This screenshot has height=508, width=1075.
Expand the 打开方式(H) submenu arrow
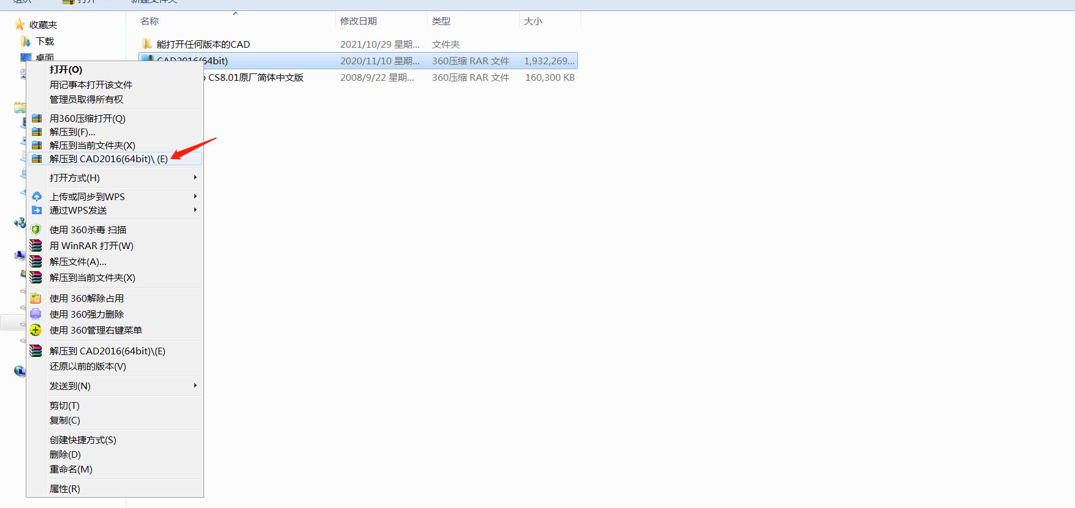pyautogui.click(x=195, y=177)
